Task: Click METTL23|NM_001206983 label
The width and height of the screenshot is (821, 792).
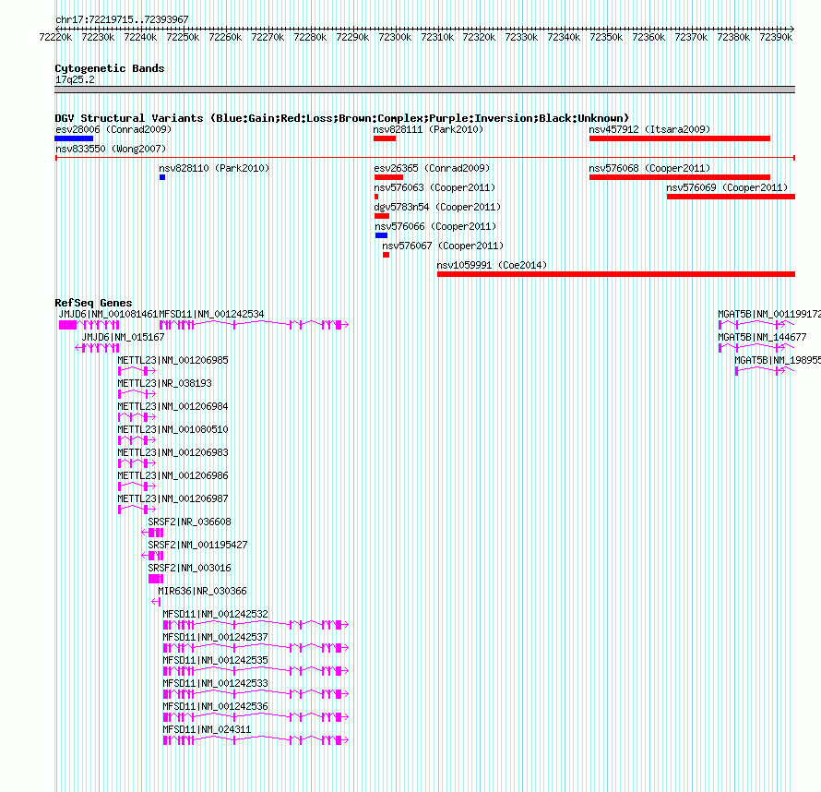Action: click(173, 452)
